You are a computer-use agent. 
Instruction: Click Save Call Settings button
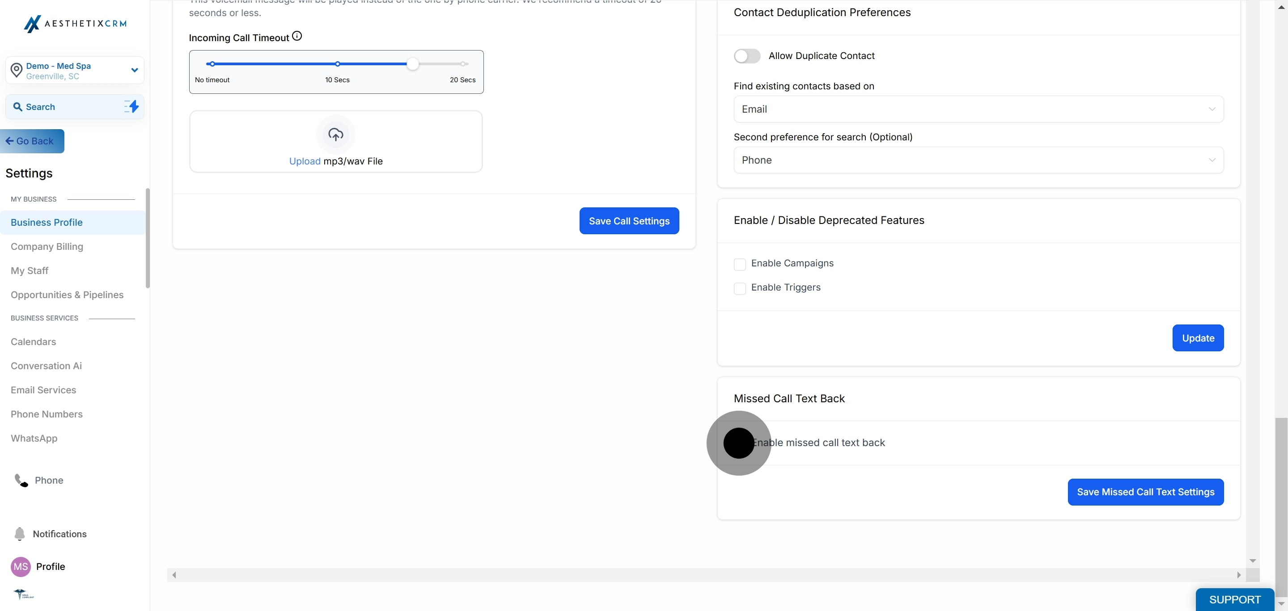(x=628, y=221)
